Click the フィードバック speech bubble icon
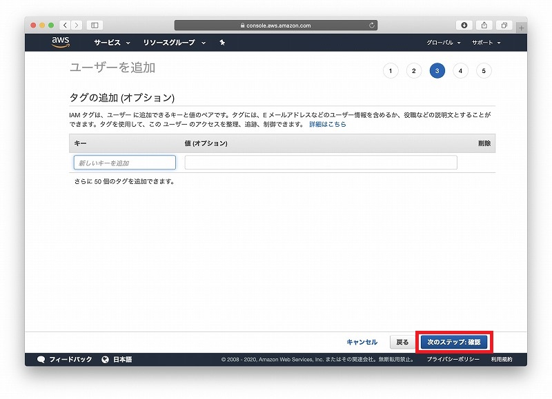Screen dimensions: 552x399 coord(41,360)
